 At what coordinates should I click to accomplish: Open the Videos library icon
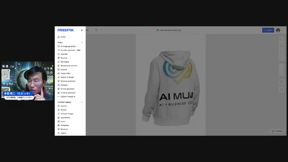click(58, 133)
